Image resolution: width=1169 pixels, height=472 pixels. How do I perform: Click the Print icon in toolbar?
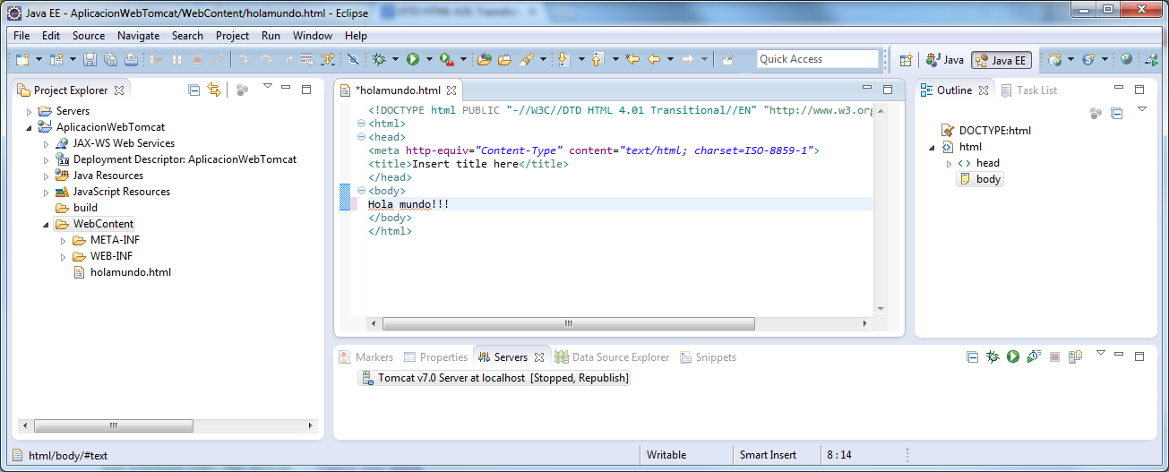(131, 60)
